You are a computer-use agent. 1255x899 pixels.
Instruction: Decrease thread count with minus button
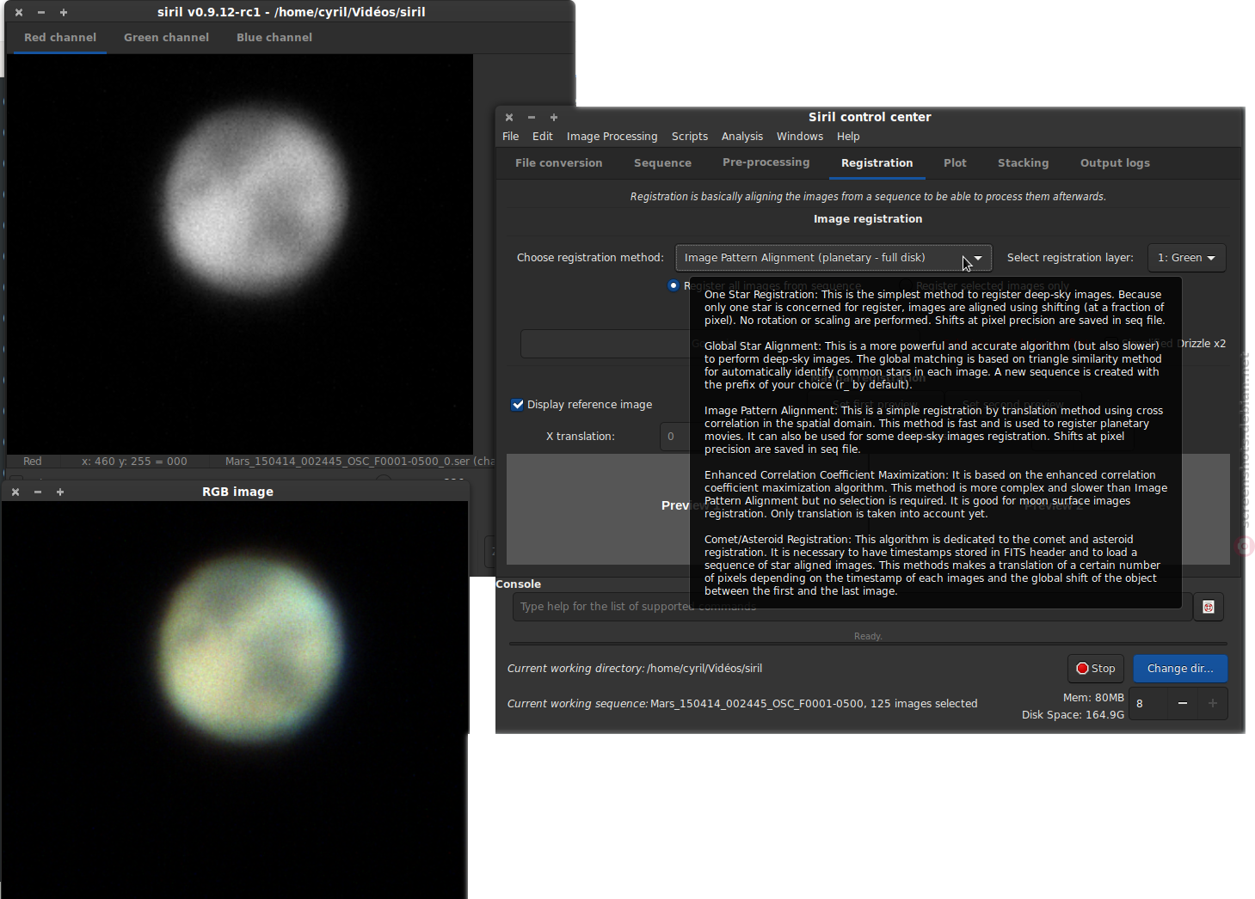pyautogui.click(x=1183, y=703)
